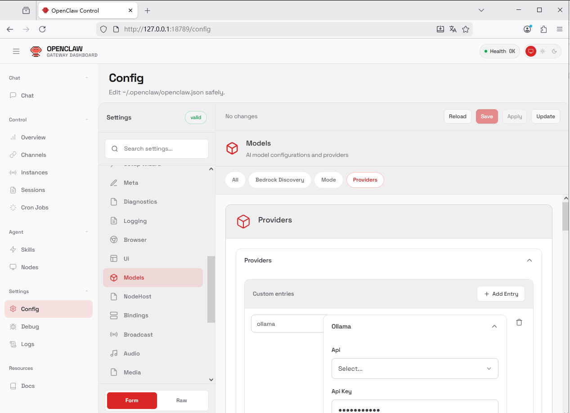Image resolution: width=570 pixels, height=413 pixels.
Task: Collapse the Chat sidebar section
Action: coord(87,78)
